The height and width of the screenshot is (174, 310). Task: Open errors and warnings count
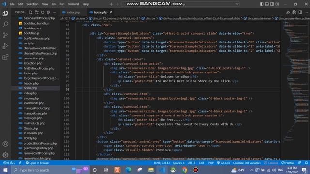pos(9,163)
